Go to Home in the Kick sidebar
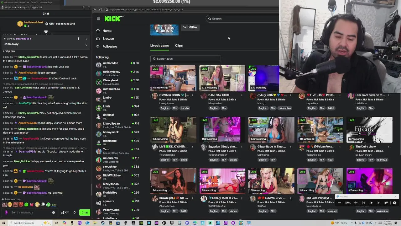401x226 pixels. [107, 31]
